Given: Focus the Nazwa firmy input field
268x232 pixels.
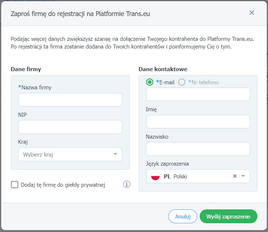Looking at the screenshot, I should click(70, 100).
